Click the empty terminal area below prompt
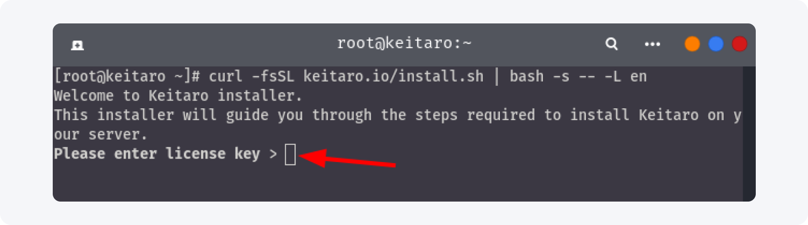 pos(391,183)
